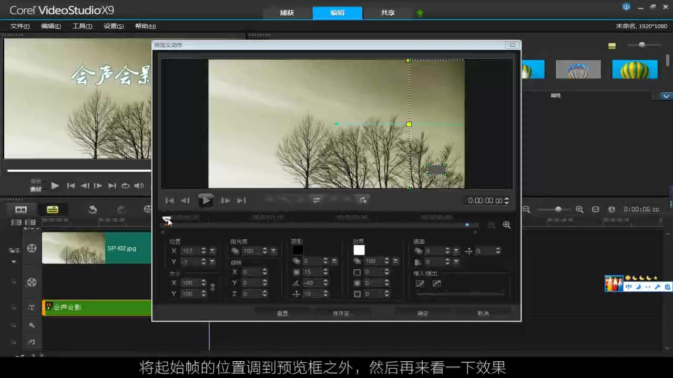The width and height of the screenshot is (673, 378).
Task: Click the redo icon on timeline toolbar
Action: pos(120,209)
